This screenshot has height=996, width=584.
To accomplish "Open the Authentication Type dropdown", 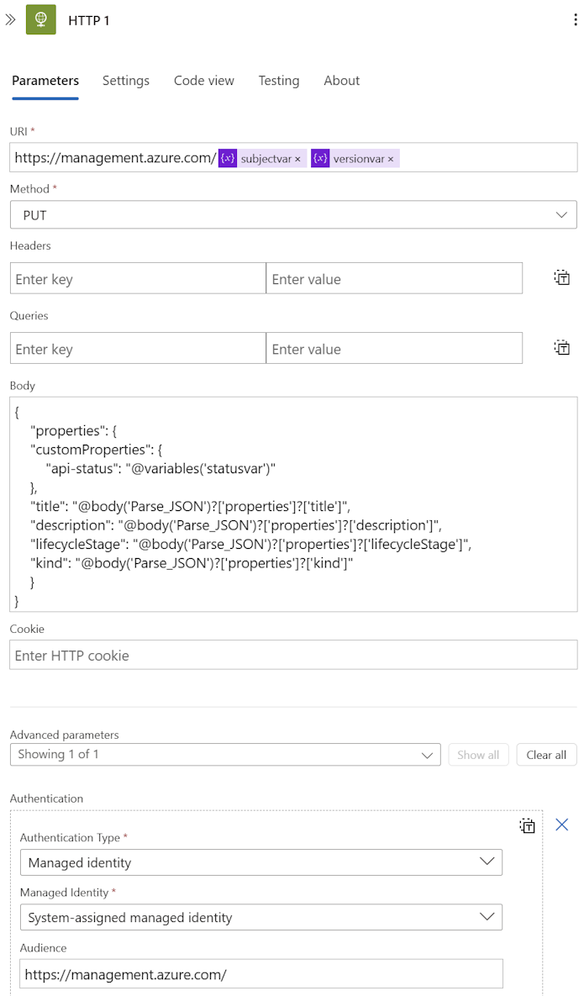I will (260, 862).
